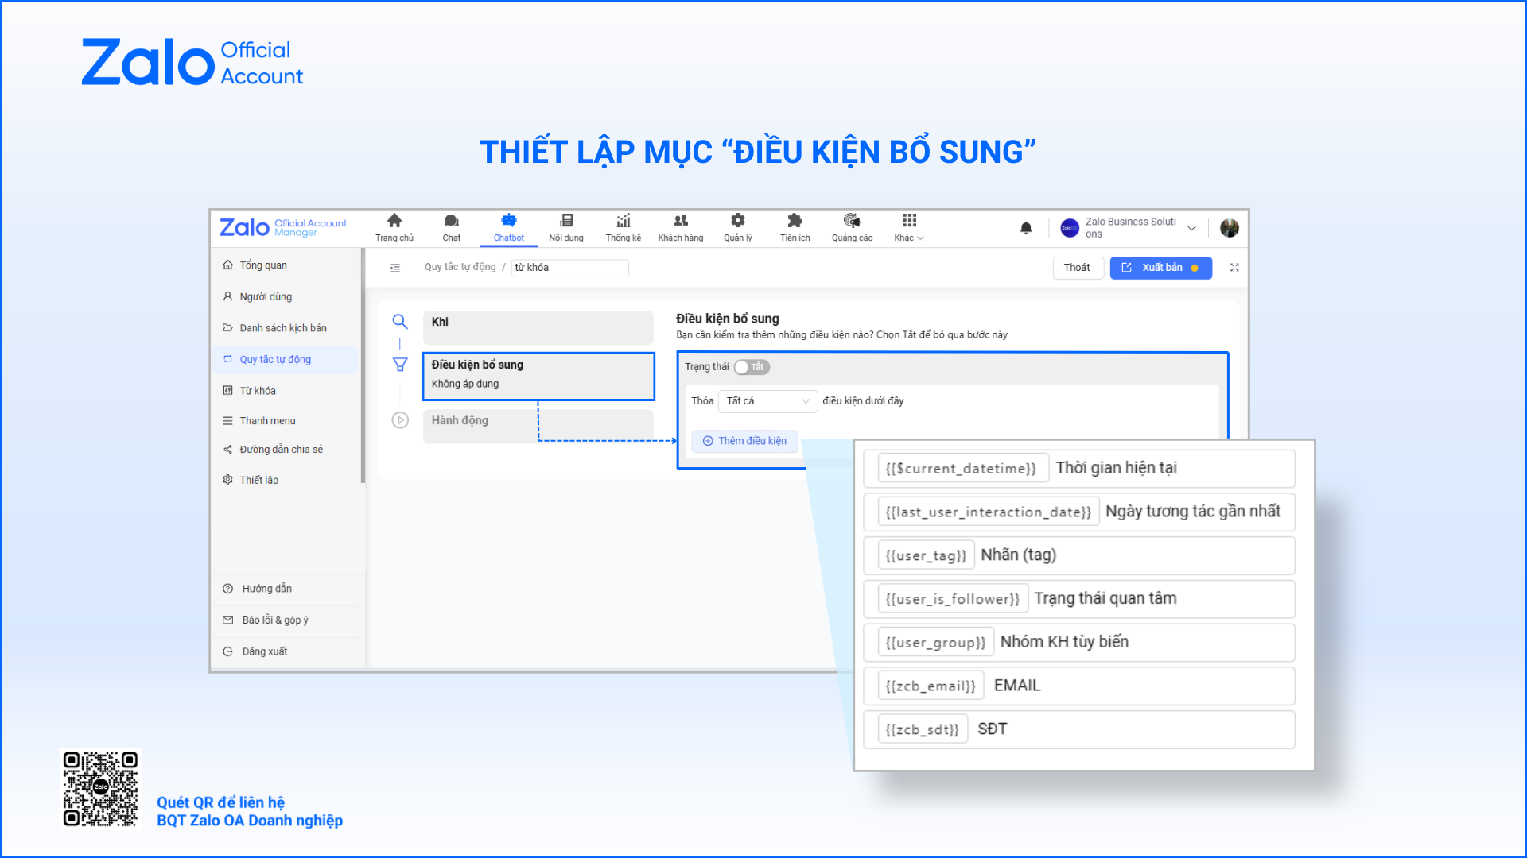This screenshot has height=858, width=1527.
Task: Expand the Zalo Business Solutions account dropdown
Action: click(x=1191, y=228)
